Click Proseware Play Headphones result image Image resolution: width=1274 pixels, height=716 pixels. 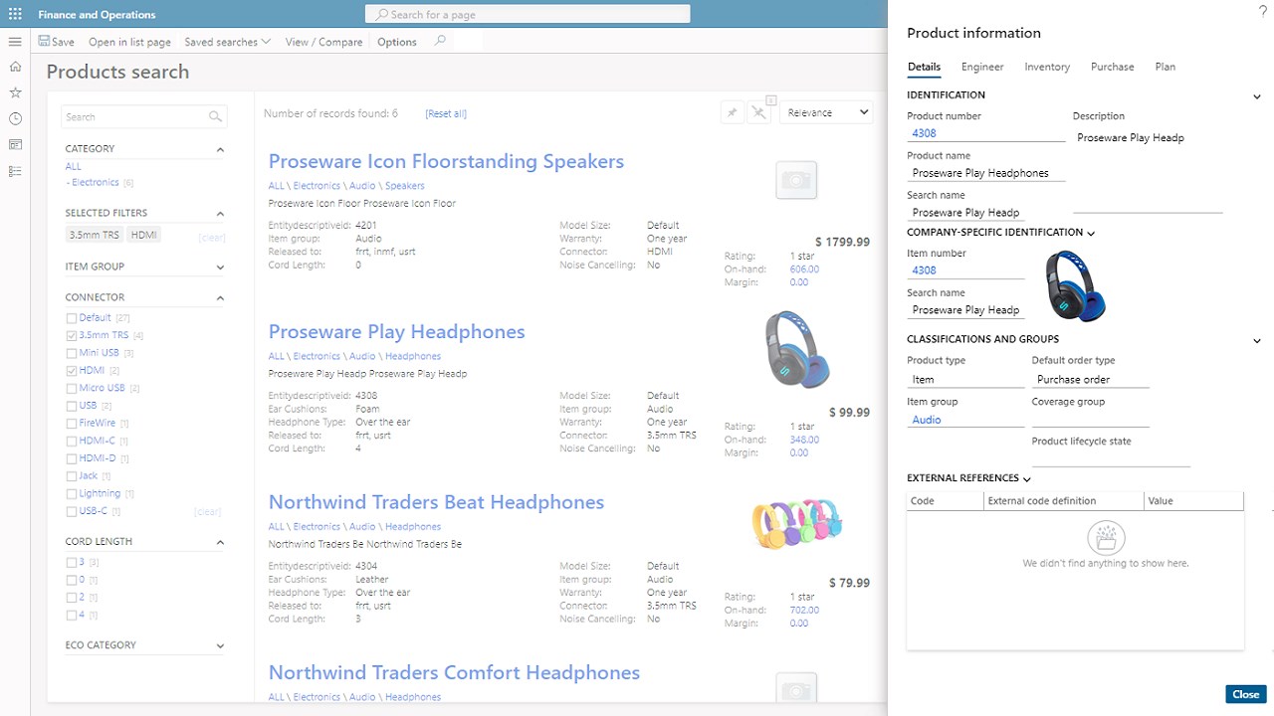tap(796, 349)
